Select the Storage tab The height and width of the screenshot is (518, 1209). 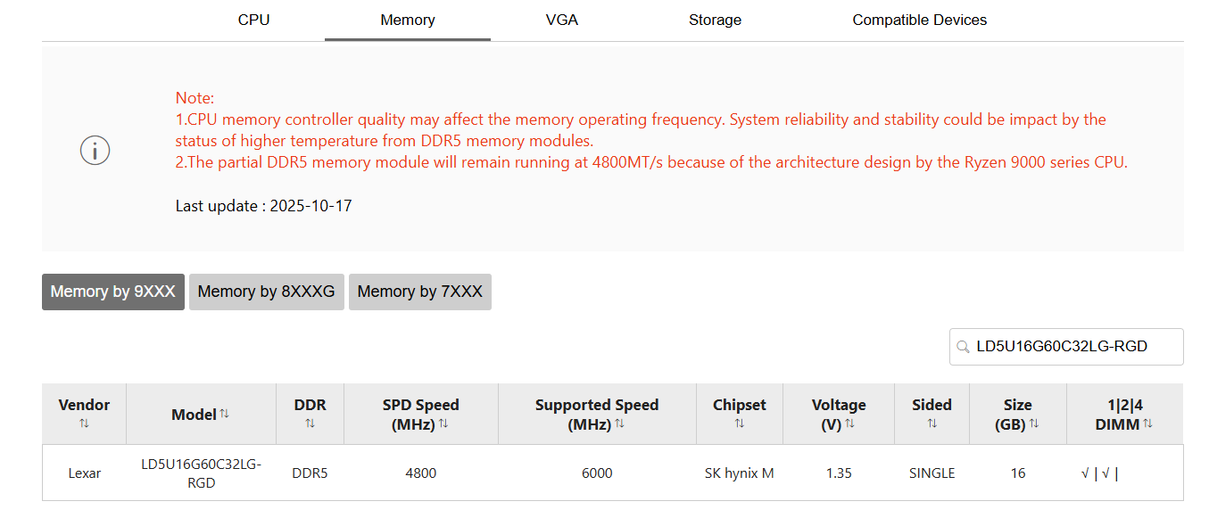[715, 20]
